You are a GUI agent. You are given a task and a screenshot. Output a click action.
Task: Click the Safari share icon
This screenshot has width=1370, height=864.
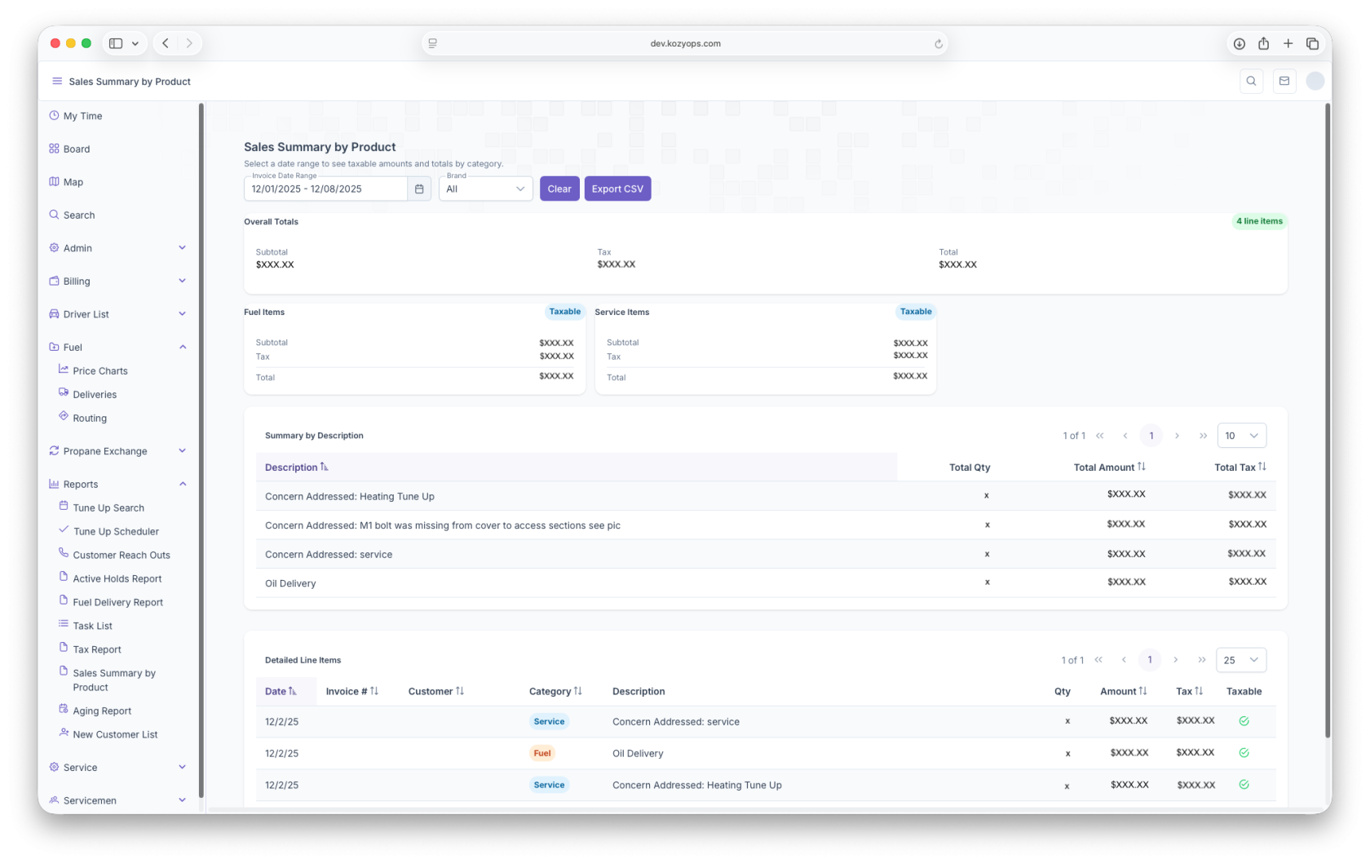click(x=1263, y=44)
